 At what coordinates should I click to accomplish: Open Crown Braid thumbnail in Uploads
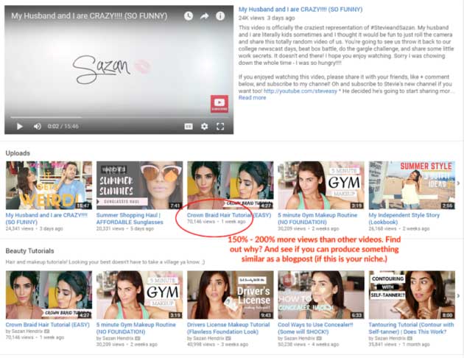(231, 185)
